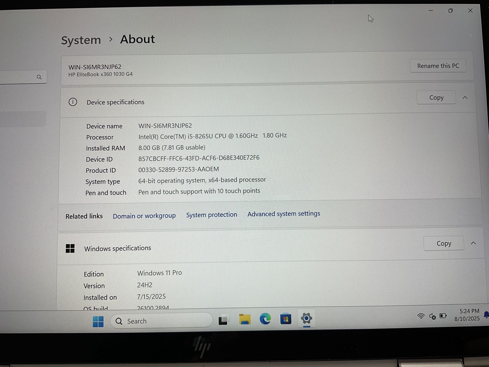The image size is (489, 367).
Task: Open Domain or workgroup link
Action: [x=144, y=216]
